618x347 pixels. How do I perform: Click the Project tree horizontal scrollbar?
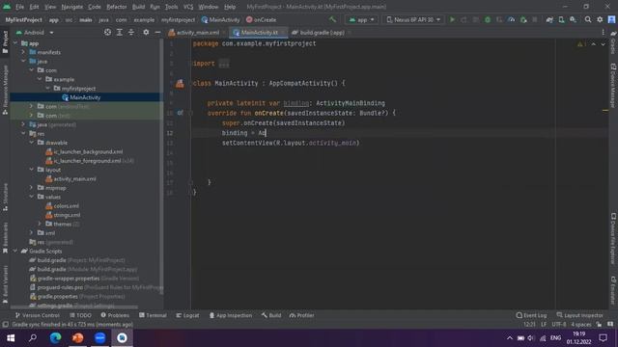click(x=74, y=307)
